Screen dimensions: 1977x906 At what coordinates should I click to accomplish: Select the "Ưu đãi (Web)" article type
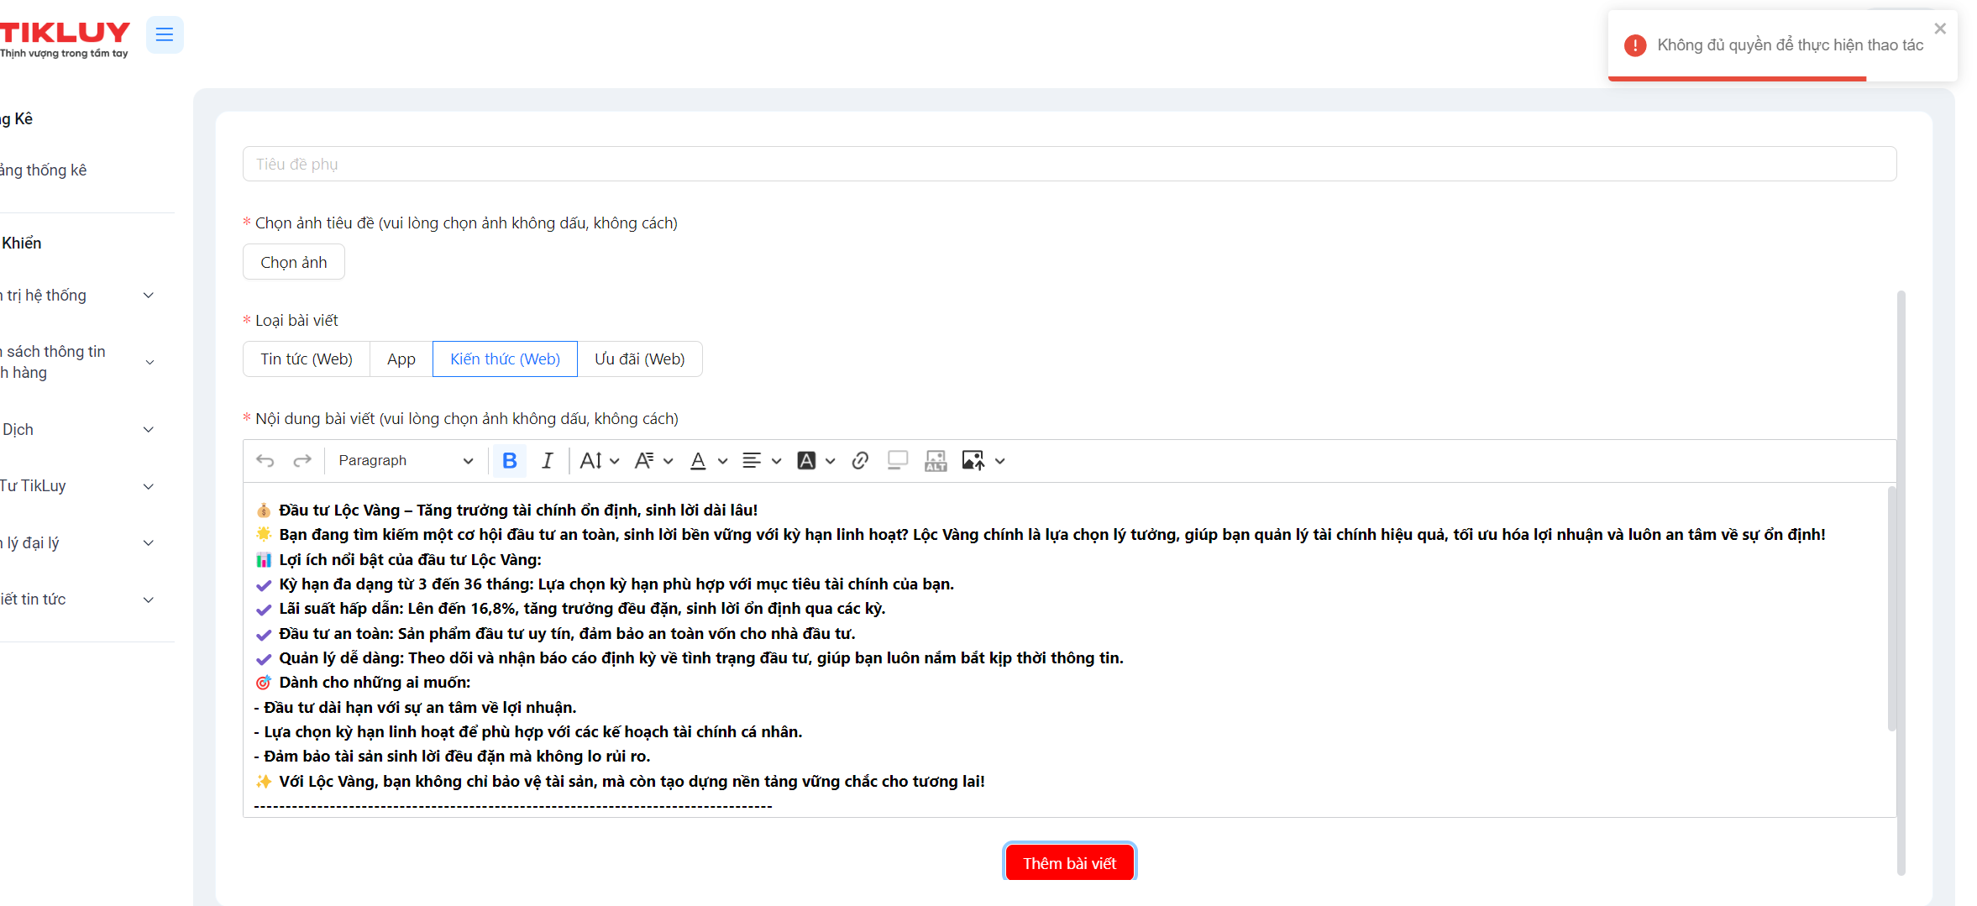point(639,359)
